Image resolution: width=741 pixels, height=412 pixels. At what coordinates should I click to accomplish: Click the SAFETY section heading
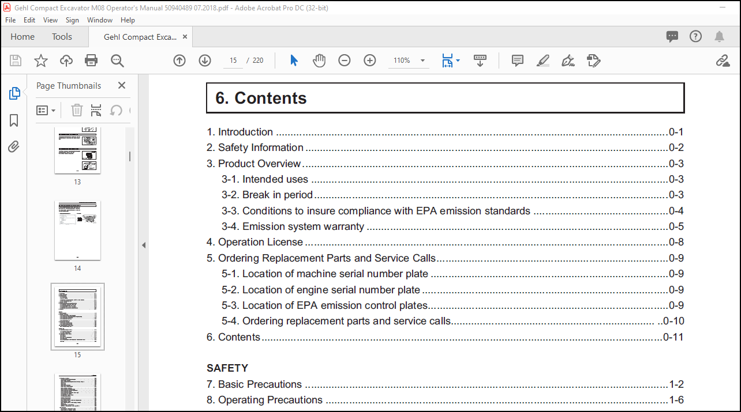[x=227, y=368]
